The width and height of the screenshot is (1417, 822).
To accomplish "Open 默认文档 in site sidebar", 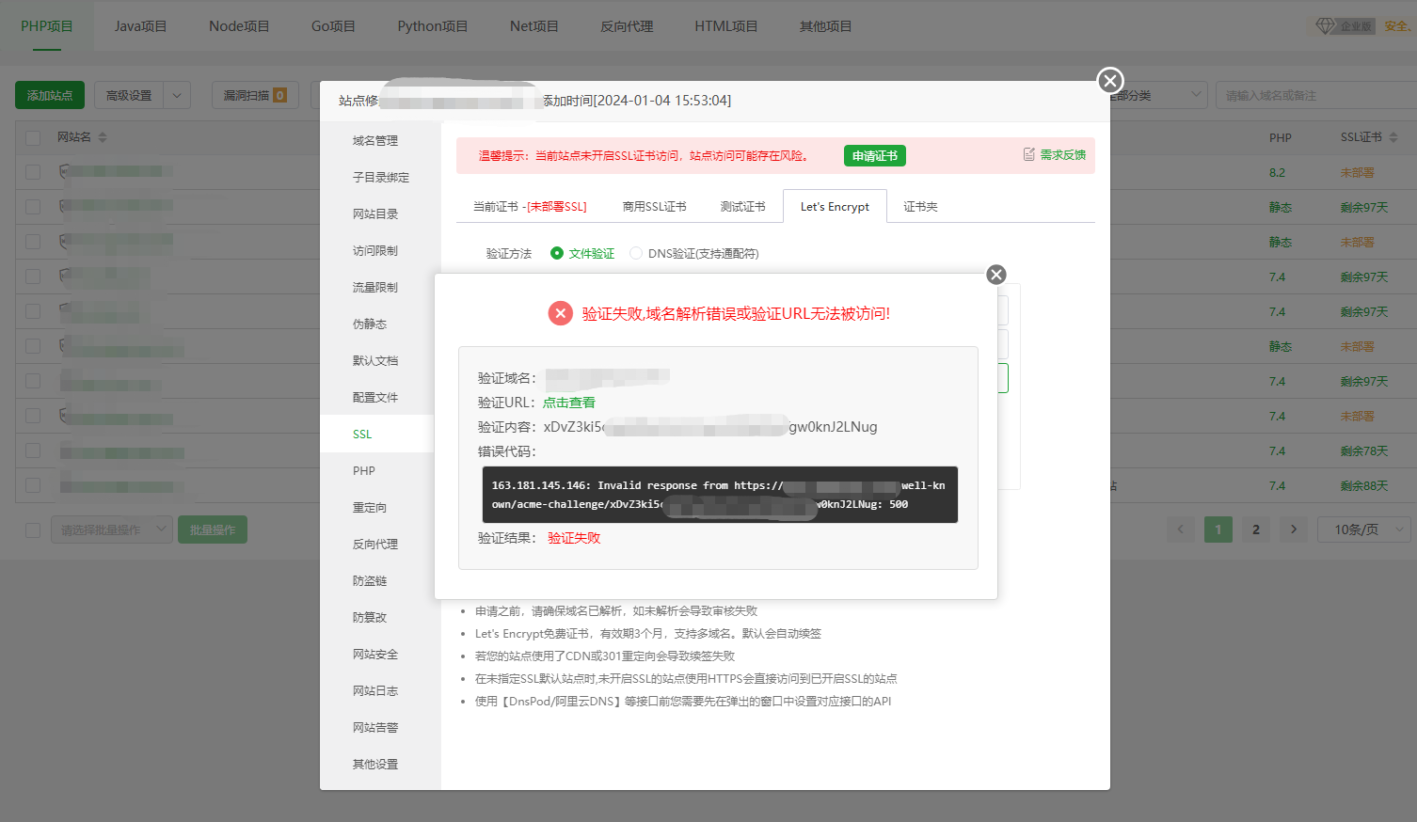I will (375, 360).
